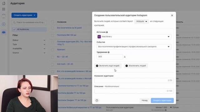
Task: Open the События dropdown
Action: coord(134,47)
